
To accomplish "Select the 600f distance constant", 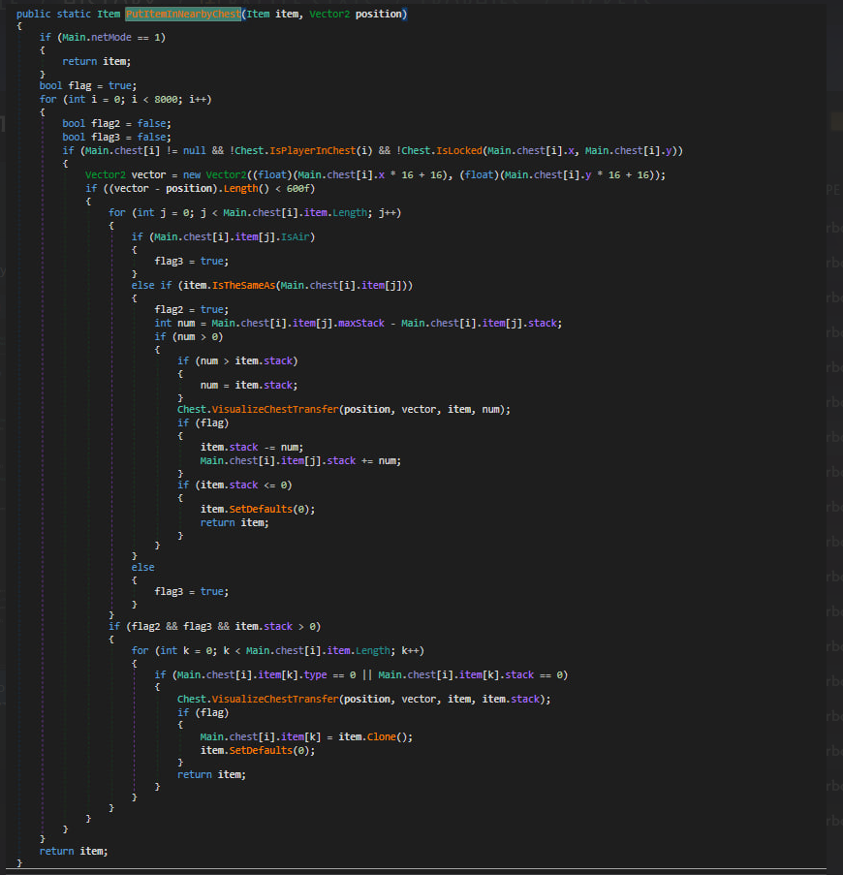I will [297, 189].
